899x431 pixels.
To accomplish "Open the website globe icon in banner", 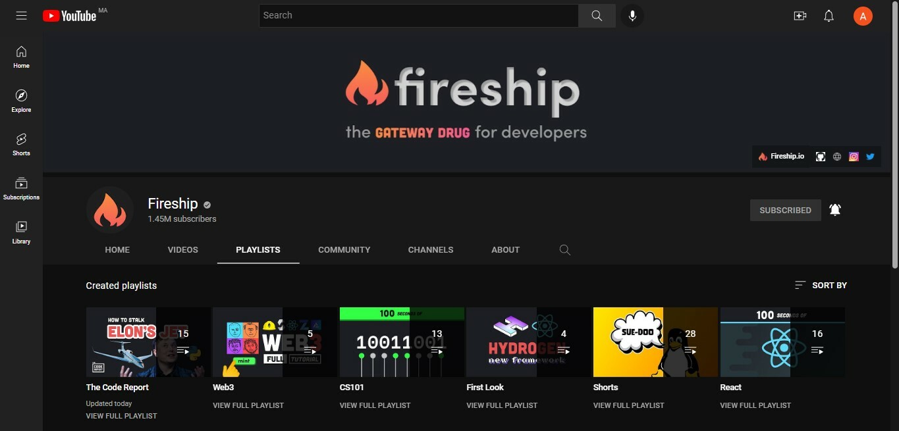I will pos(837,156).
